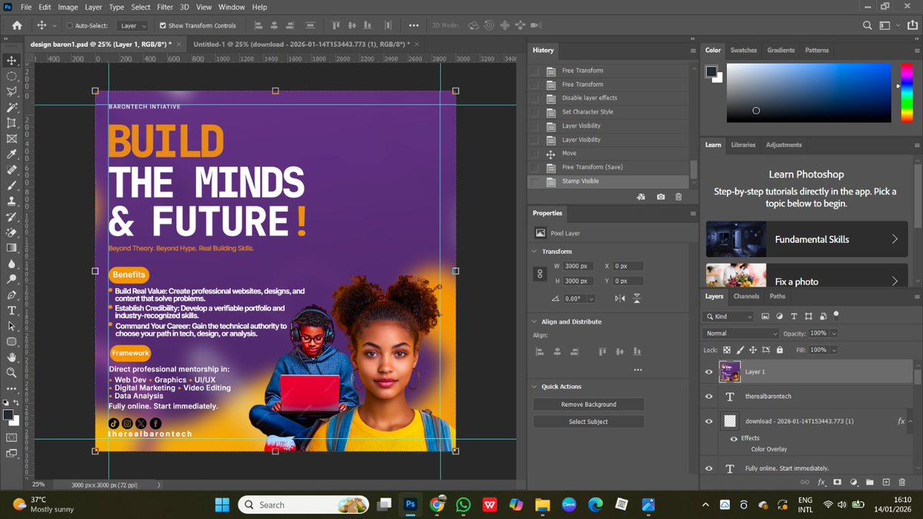Hide the download layer eye icon
The height and width of the screenshot is (519, 923).
(708, 421)
